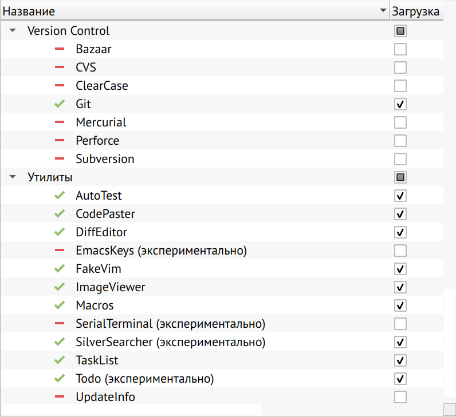Select the ImageViewer plugin name
The width and height of the screenshot is (456, 417).
[x=111, y=287]
